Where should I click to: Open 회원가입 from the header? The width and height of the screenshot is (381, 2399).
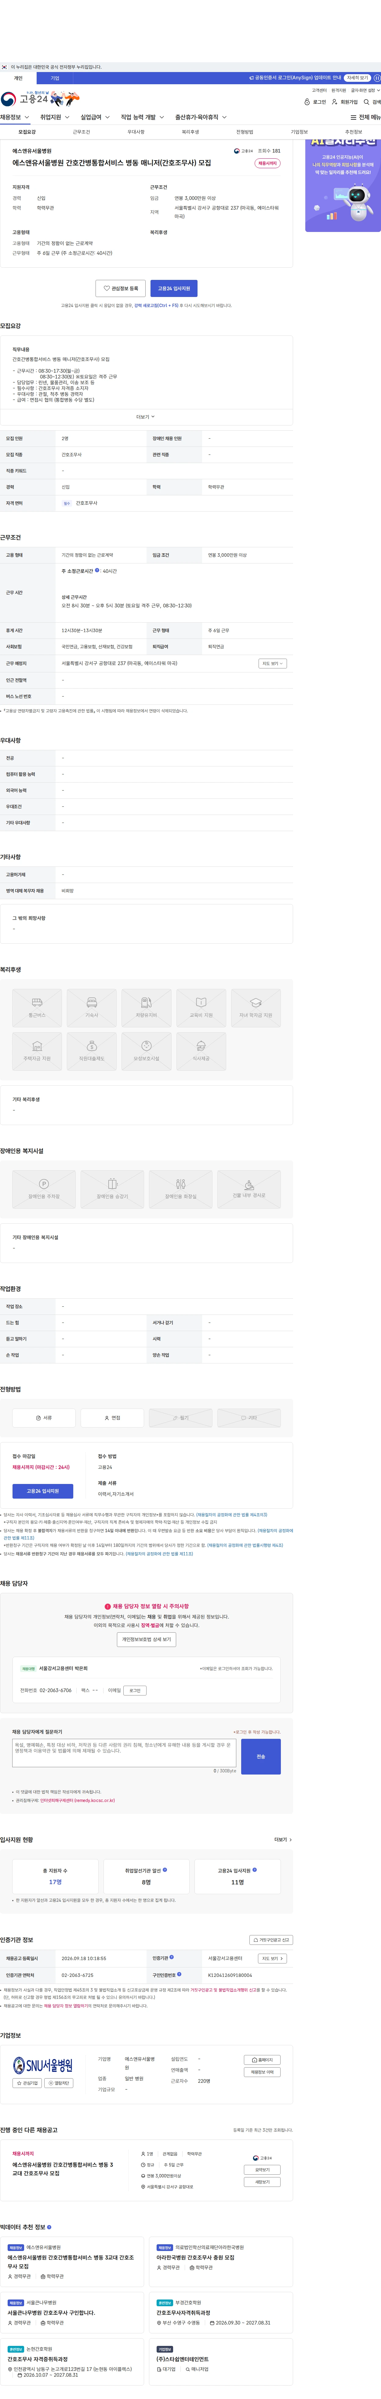pyautogui.click(x=345, y=103)
